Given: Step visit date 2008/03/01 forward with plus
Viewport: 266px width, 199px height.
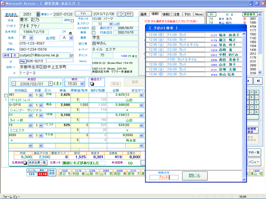Looking at the screenshot, I should (x=50, y=83).
